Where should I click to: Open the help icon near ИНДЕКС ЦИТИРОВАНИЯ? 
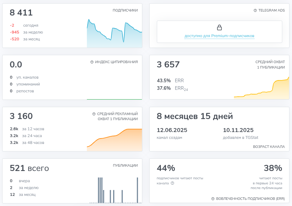click(x=92, y=62)
